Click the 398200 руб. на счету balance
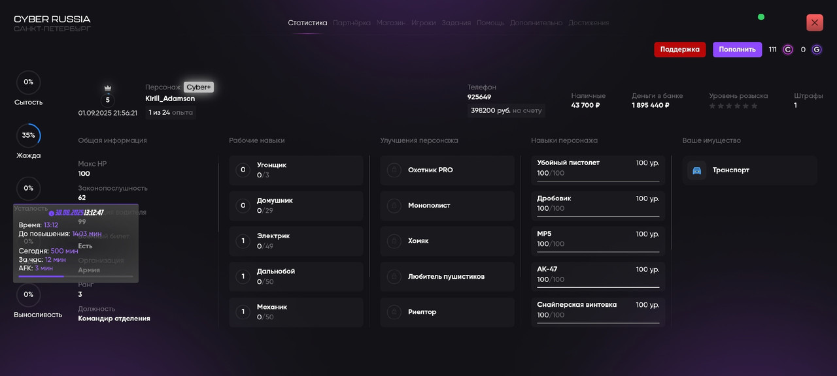Screen dimensions: 837x376 click(506, 111)
